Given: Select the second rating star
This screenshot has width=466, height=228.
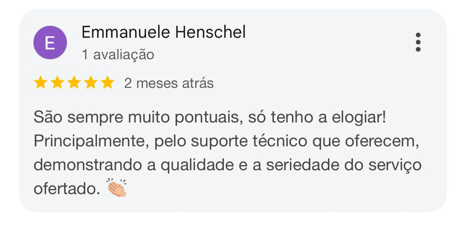Looking at the screenshot, I should point(57,82).
